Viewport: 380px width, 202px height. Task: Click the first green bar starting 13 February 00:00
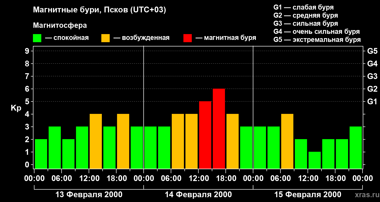coord(41,154)
